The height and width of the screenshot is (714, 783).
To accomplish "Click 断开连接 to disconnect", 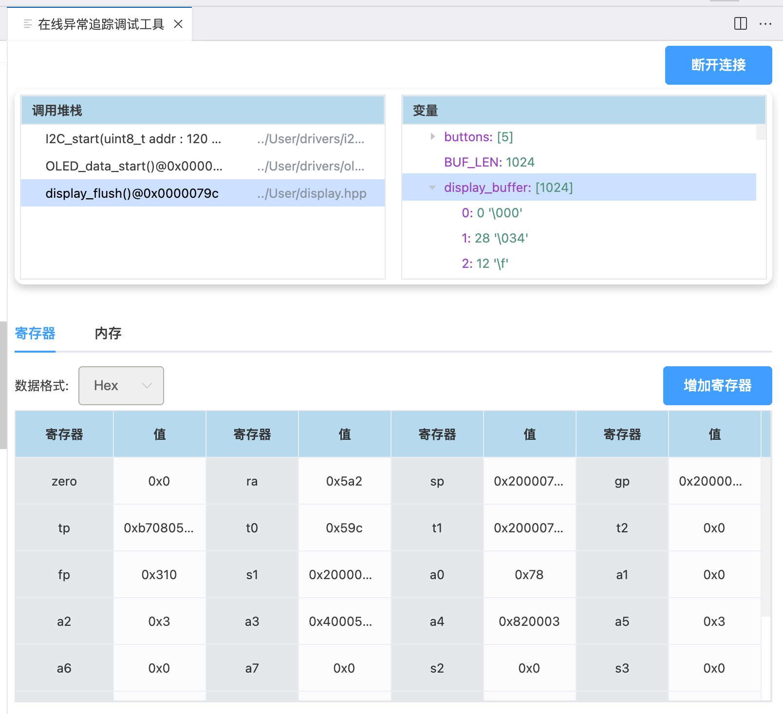I will (718, 65).
